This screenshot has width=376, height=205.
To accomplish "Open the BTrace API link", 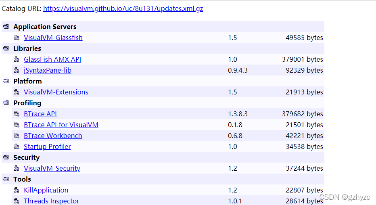I will click(x=40, y=114).
